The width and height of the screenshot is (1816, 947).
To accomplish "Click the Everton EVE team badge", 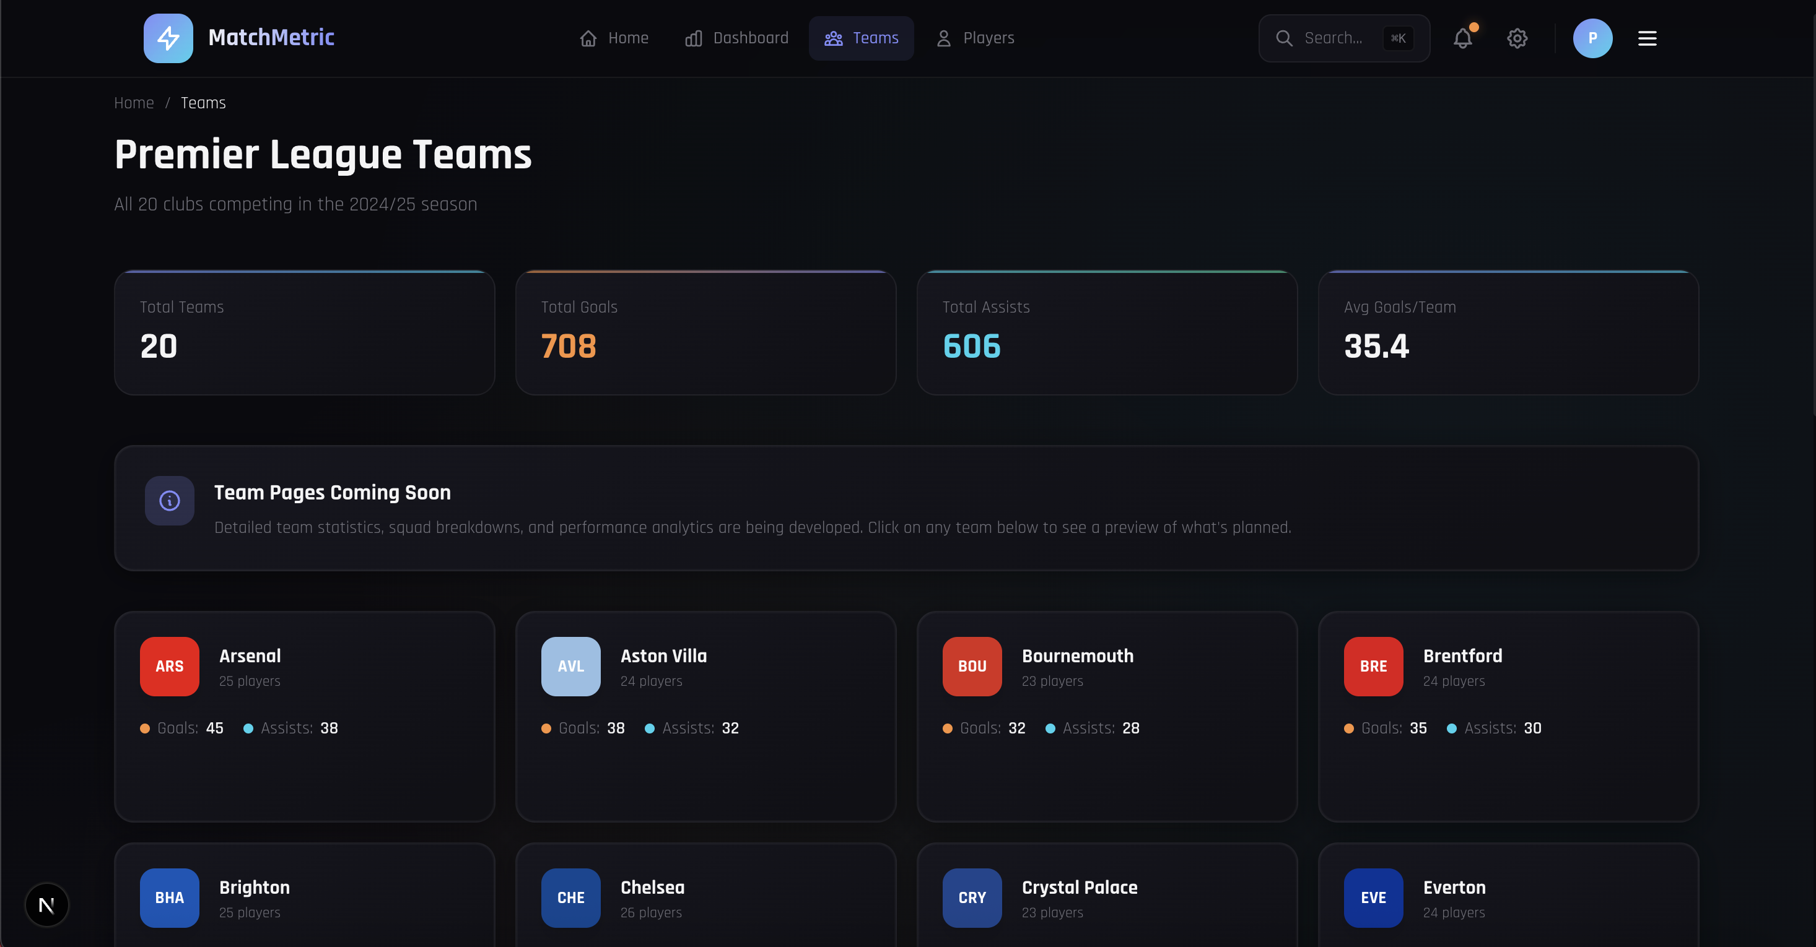I will click(1373, 897).
